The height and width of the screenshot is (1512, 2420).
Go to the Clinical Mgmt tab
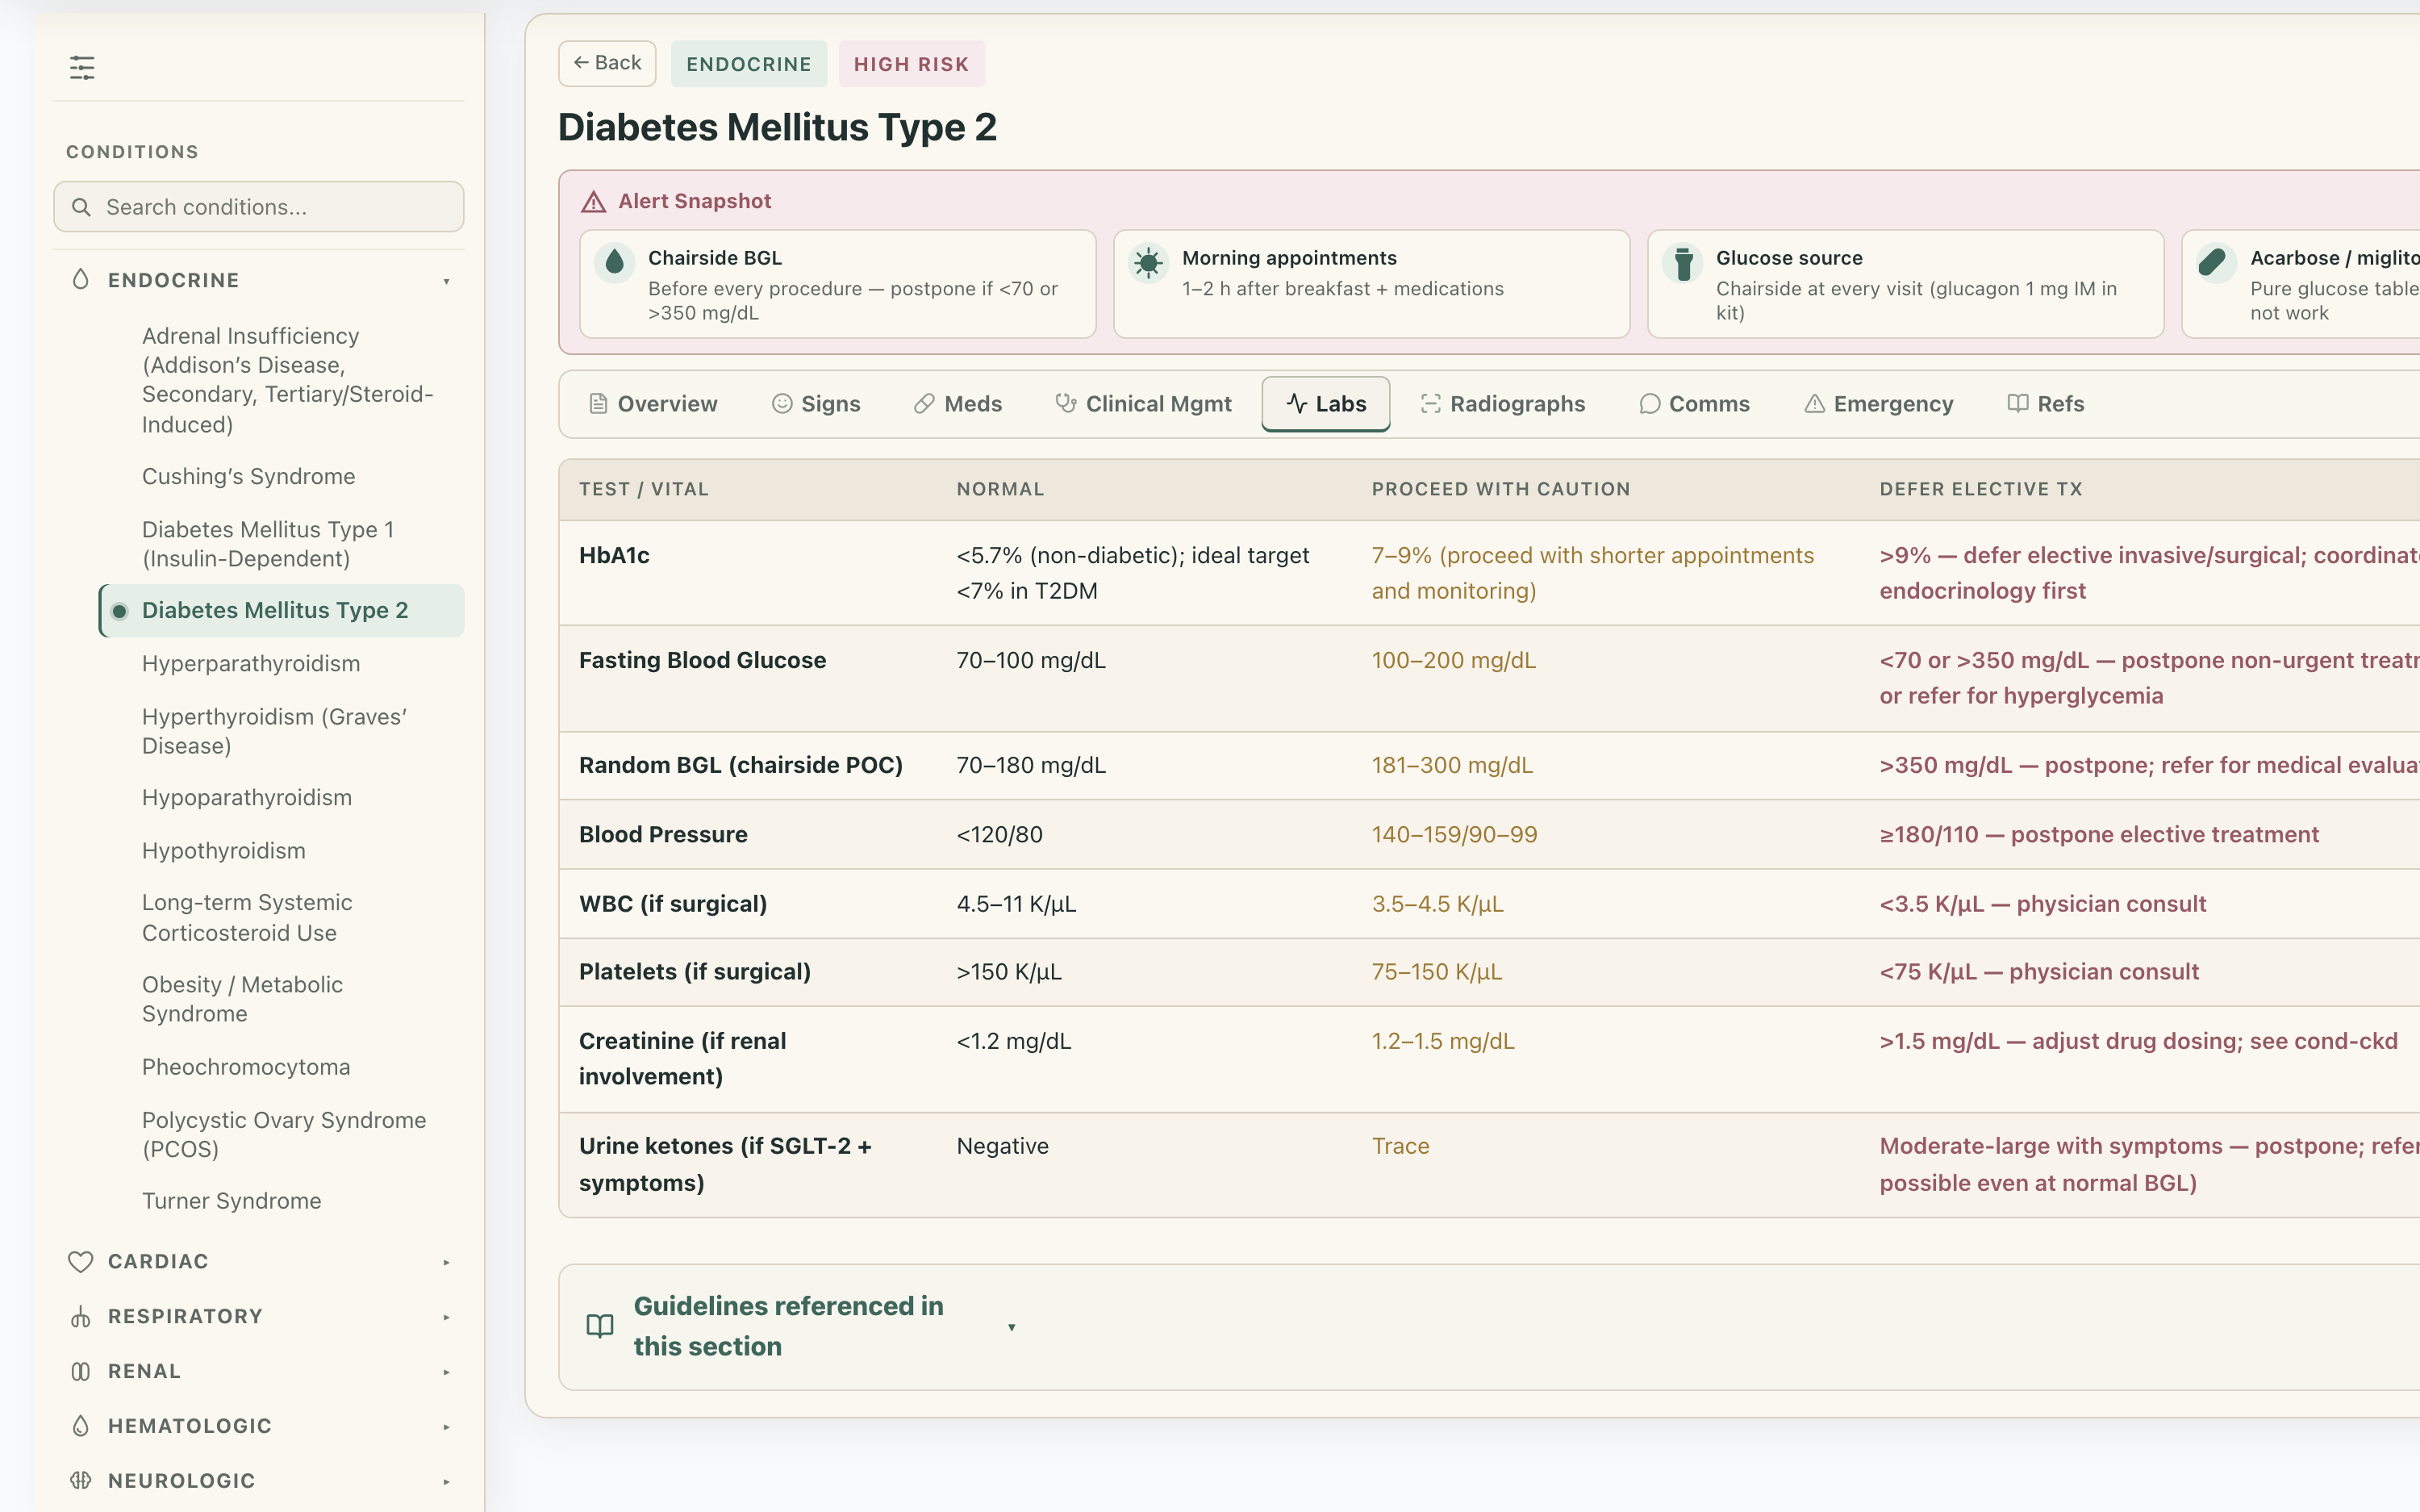click(x=1144, y=404)
